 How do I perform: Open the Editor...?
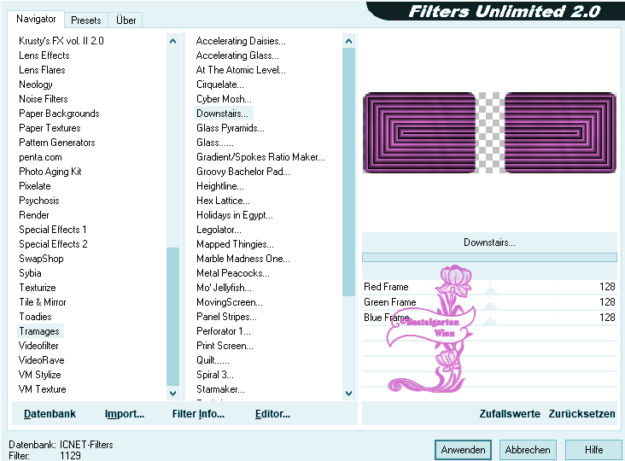tap(272, 414)
